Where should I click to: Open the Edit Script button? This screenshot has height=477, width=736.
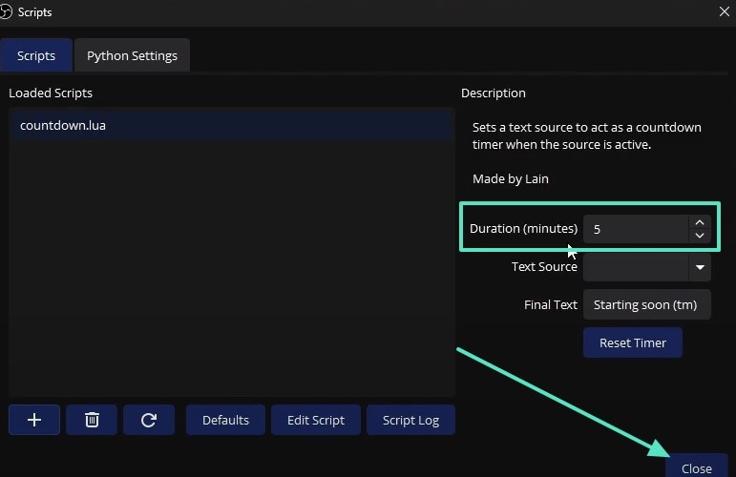coord(316,420)
